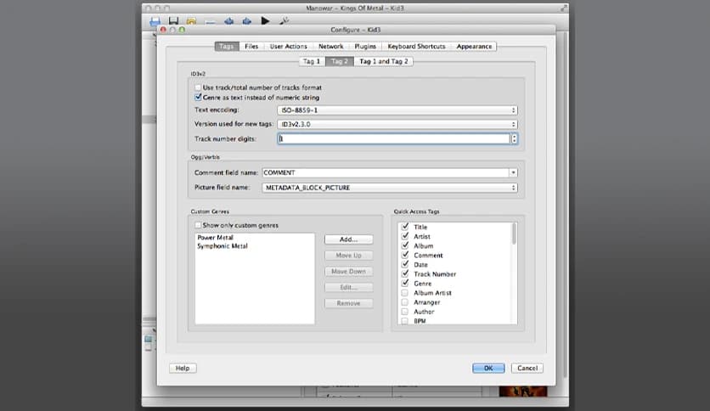Switch to the Tags tab
The height and width of the screenshot is (411, 710).
[x=227, y=46]
